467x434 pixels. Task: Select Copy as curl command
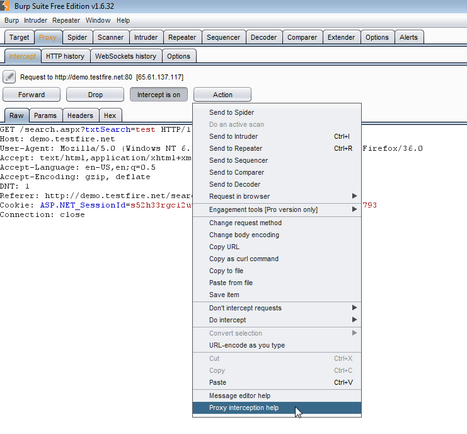[x=243, y=259]
